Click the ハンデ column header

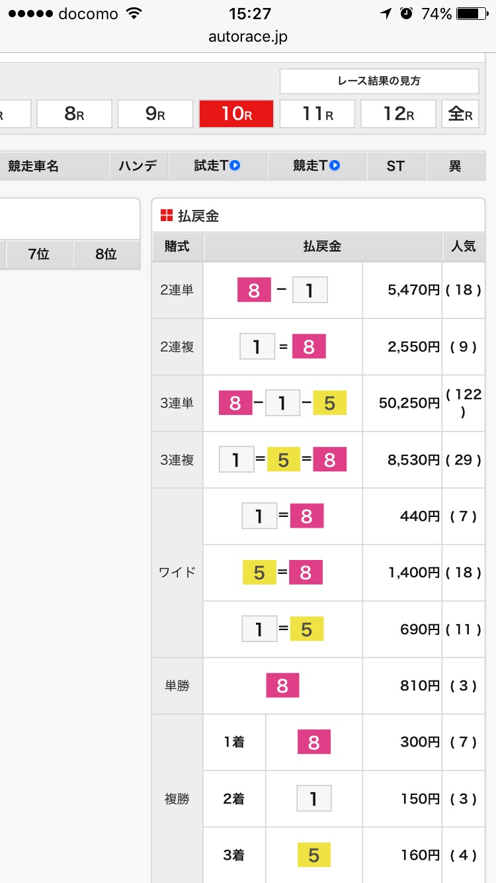tap(138, 166)
